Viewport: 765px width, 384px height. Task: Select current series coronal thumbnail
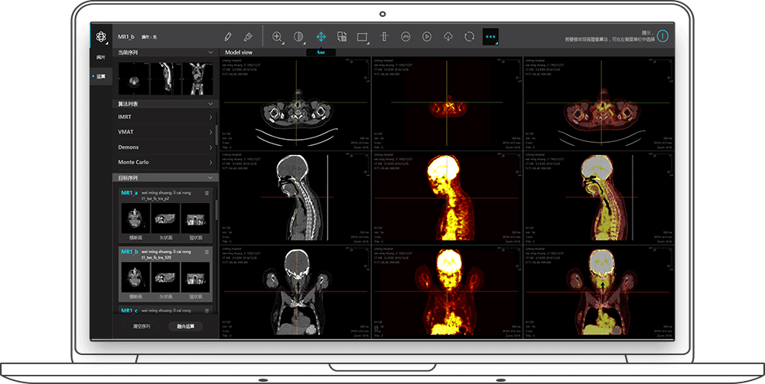(197, 79)
